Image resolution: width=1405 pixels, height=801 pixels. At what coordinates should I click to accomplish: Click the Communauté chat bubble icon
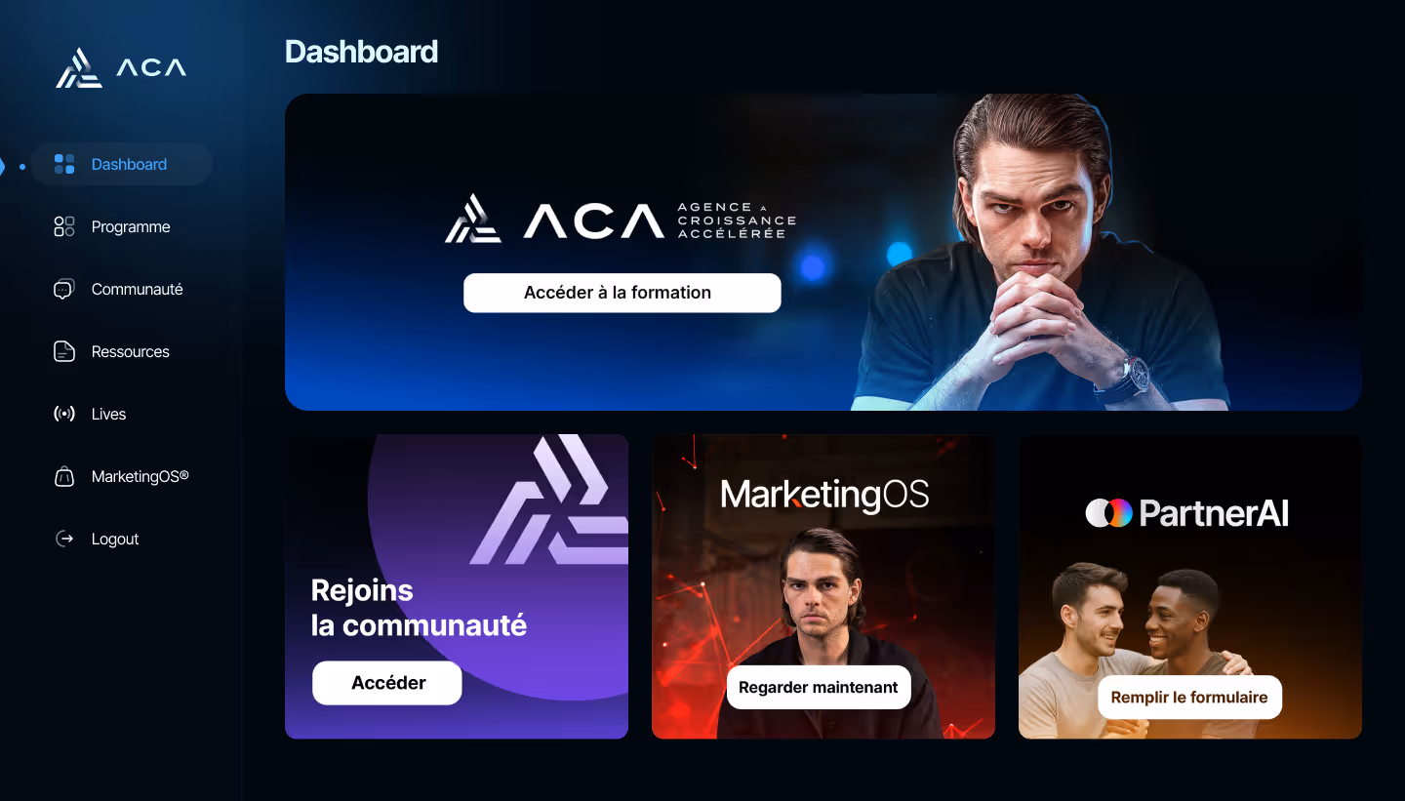click(x=64, y=289)
